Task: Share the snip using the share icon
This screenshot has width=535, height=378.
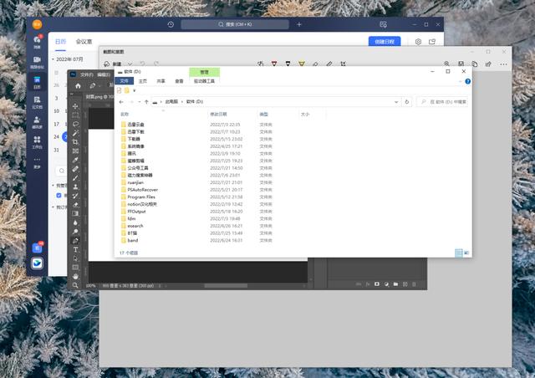Action: pyautogui.click(x=488, y=64)
